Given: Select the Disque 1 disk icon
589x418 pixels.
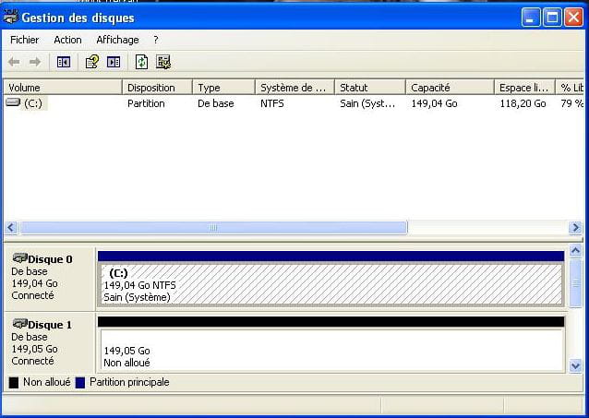Looking at the screenshot, I should point(18,325).
